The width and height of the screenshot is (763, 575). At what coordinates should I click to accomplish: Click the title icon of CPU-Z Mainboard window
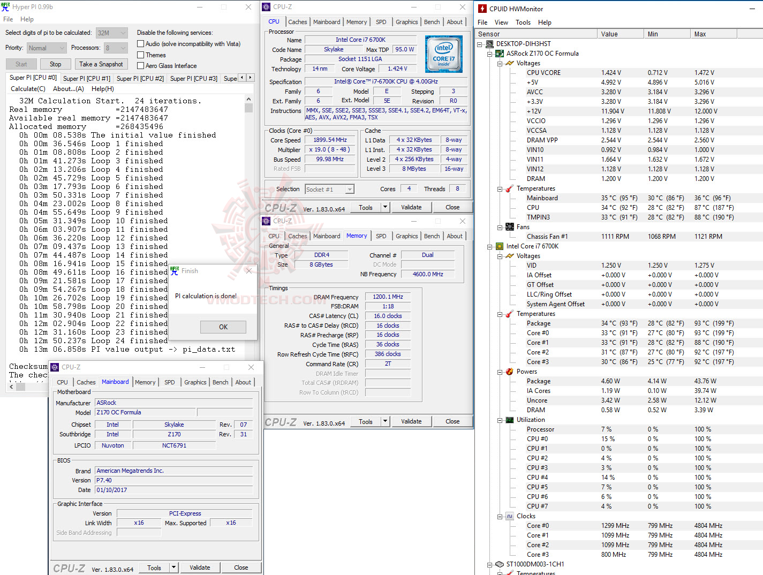[55, 367]
